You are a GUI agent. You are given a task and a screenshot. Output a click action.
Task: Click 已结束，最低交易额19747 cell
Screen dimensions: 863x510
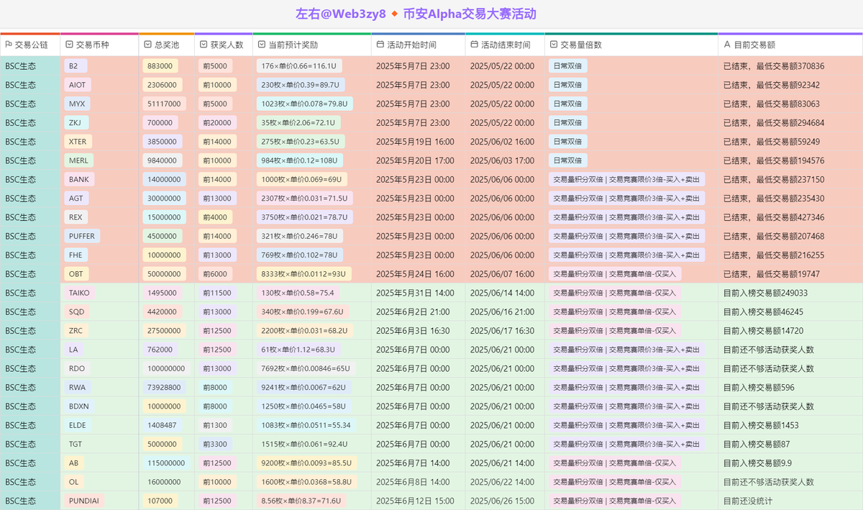point(772,274)
